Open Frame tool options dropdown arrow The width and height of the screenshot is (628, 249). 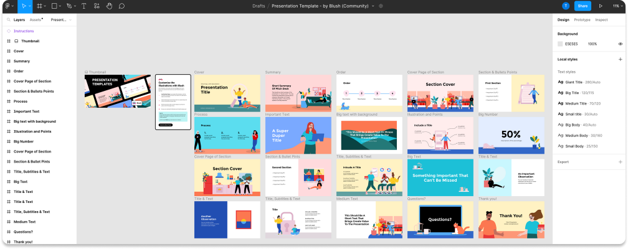point(45,6)
